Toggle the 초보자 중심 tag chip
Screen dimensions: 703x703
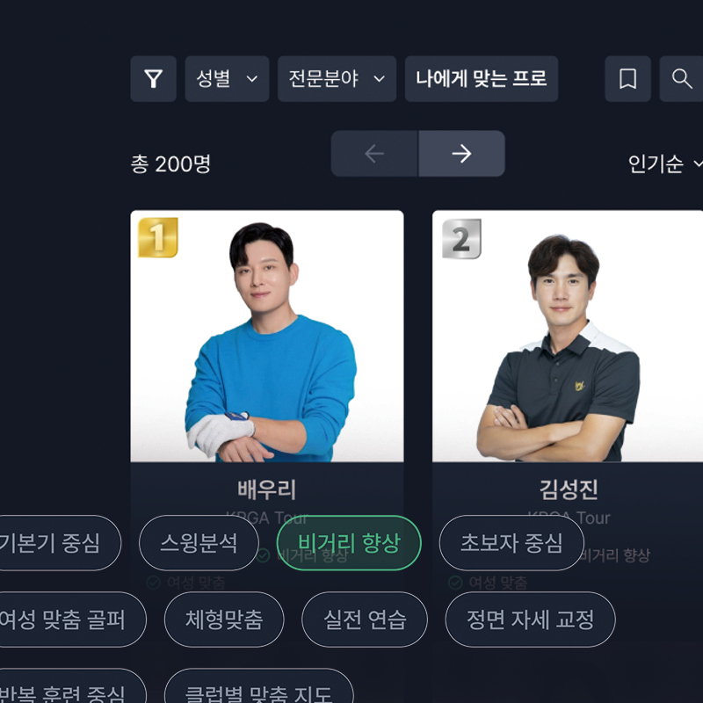pos(511,543)
